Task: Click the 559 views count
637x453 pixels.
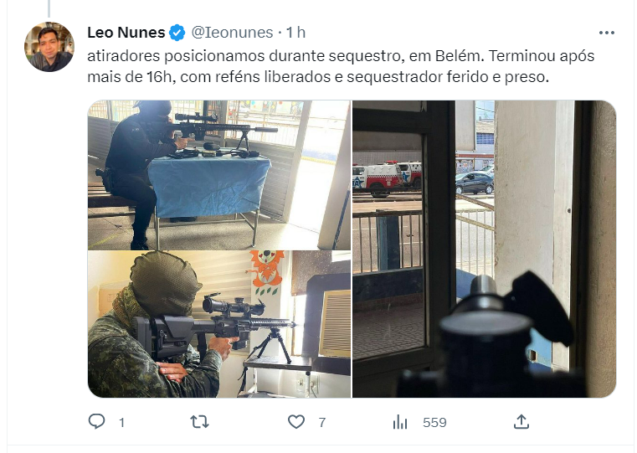Action: tap(434, 423)
